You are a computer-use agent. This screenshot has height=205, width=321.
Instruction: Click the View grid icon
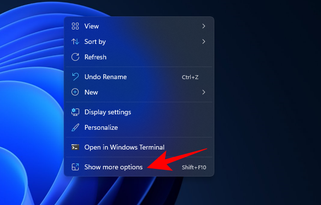click(x=75, y=26)
